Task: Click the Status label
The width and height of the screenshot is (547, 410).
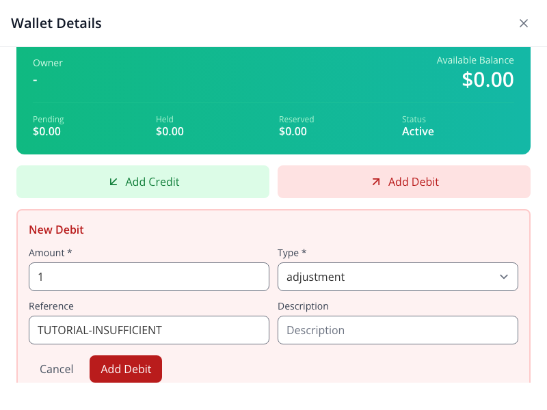Action: [x=414, y=119]
